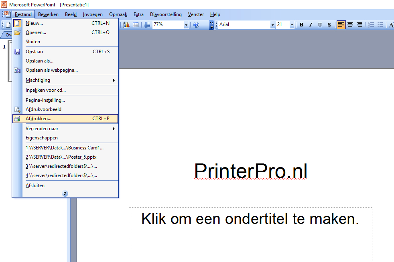Align text left
This screenshot has height=262, width=394.
(x=341, y=24)
